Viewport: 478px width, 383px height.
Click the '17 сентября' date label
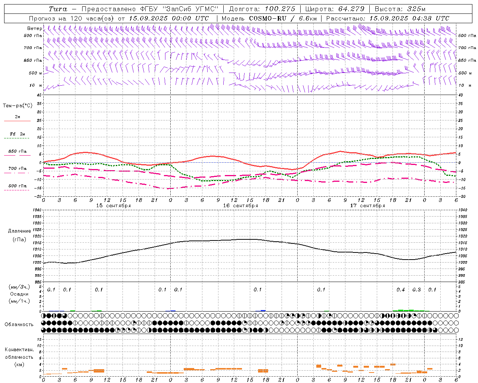pyautogui.click(x=367, y=206)
